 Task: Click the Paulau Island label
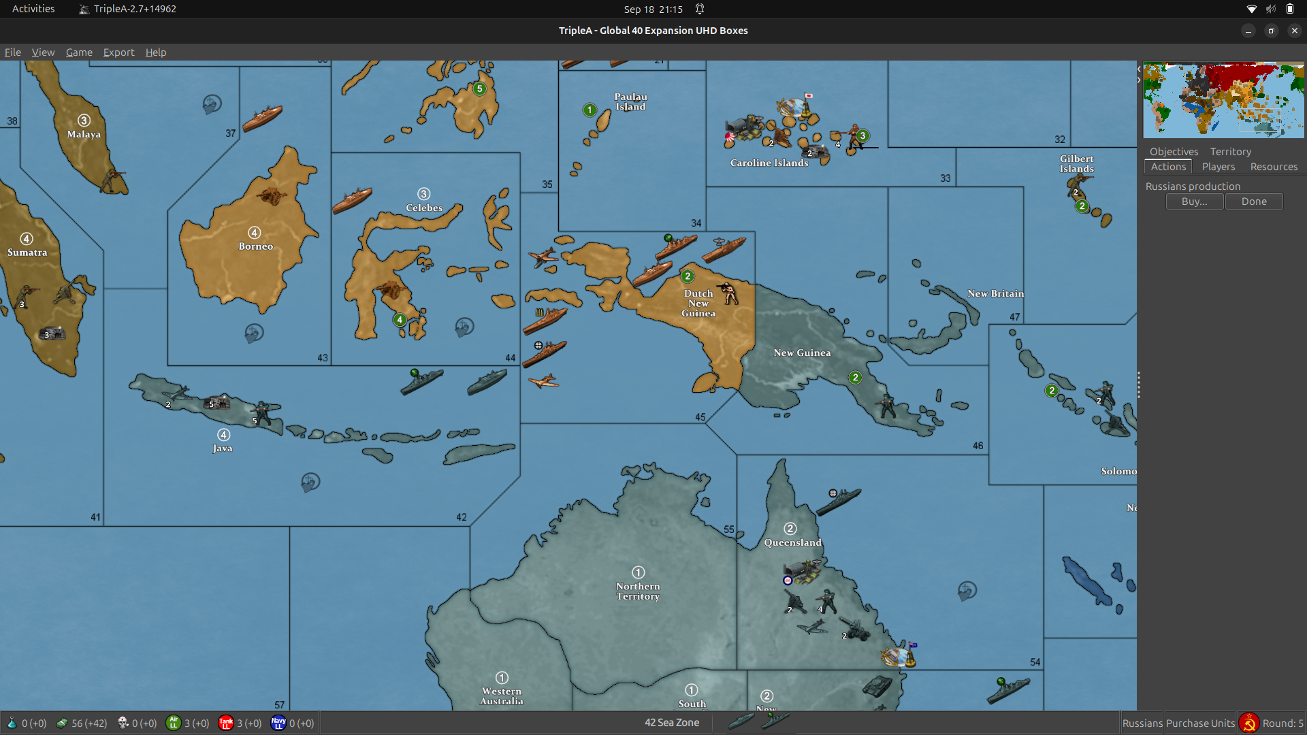(x=630, y=101)
